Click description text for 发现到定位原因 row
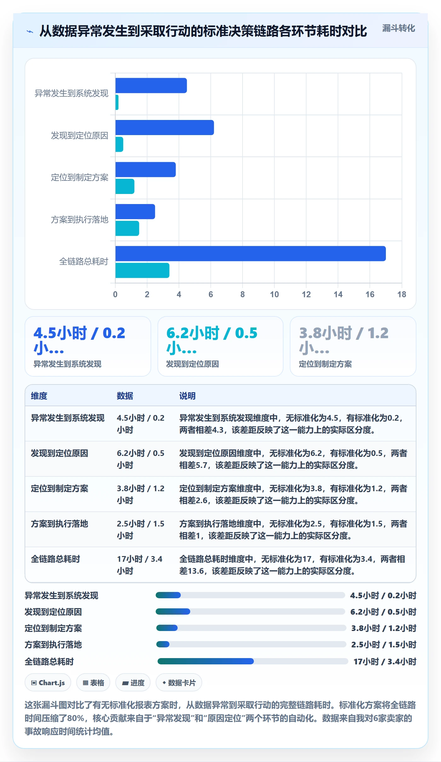 pyautogui.click(x=293, y=459)
